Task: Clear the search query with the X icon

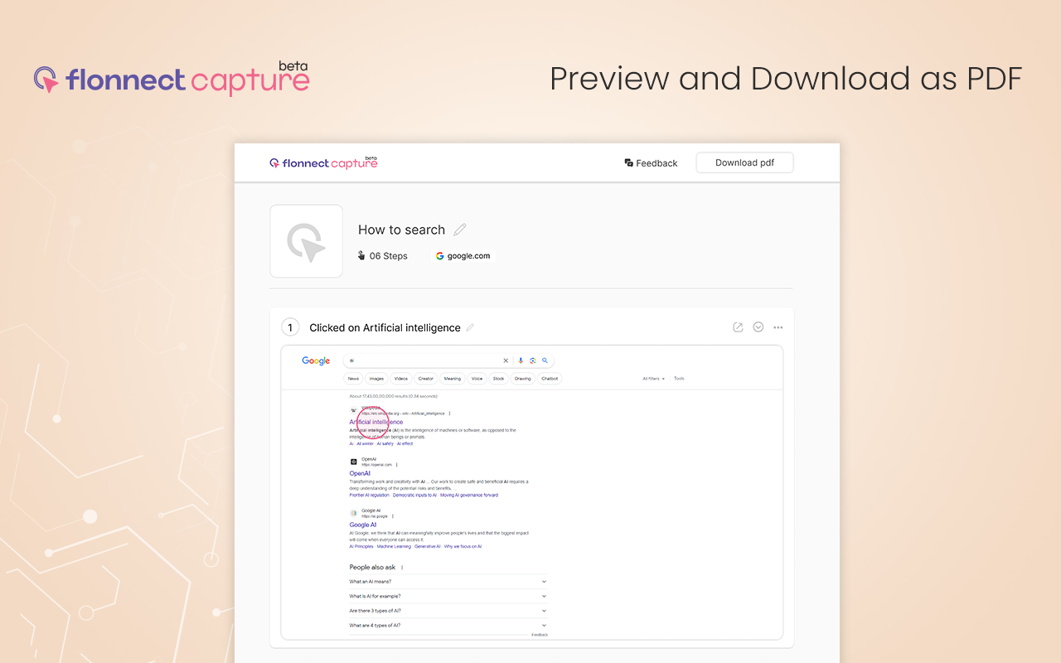Action: pyautogui.click(x=506, y=361)
